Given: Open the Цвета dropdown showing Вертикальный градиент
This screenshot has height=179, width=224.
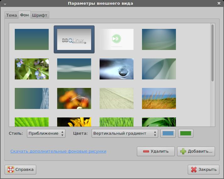Looking at the screenshot, I should (x=125, y=133).
